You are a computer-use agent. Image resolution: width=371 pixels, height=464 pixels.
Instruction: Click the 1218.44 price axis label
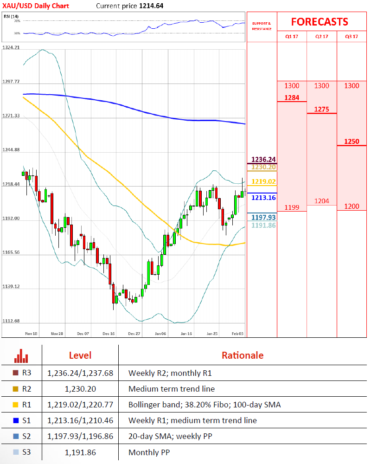pyautogui.click(x=11, y=184)
